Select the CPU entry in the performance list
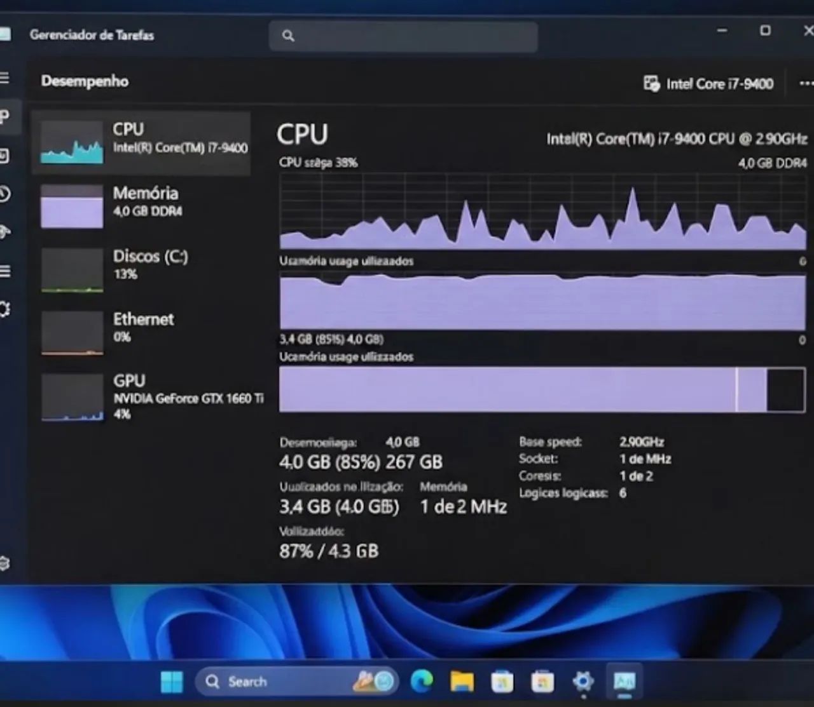 pos(141,143)
